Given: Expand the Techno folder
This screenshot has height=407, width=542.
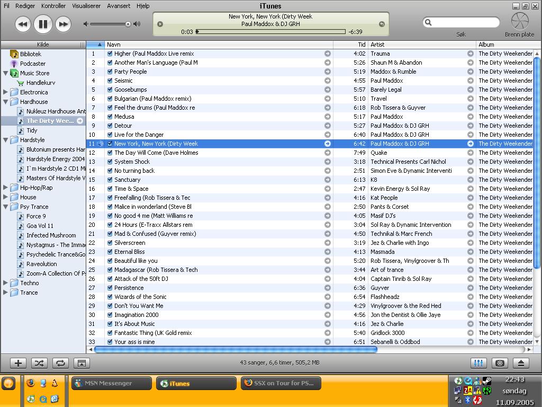Looking at the screenshot, I should (5, 283).
